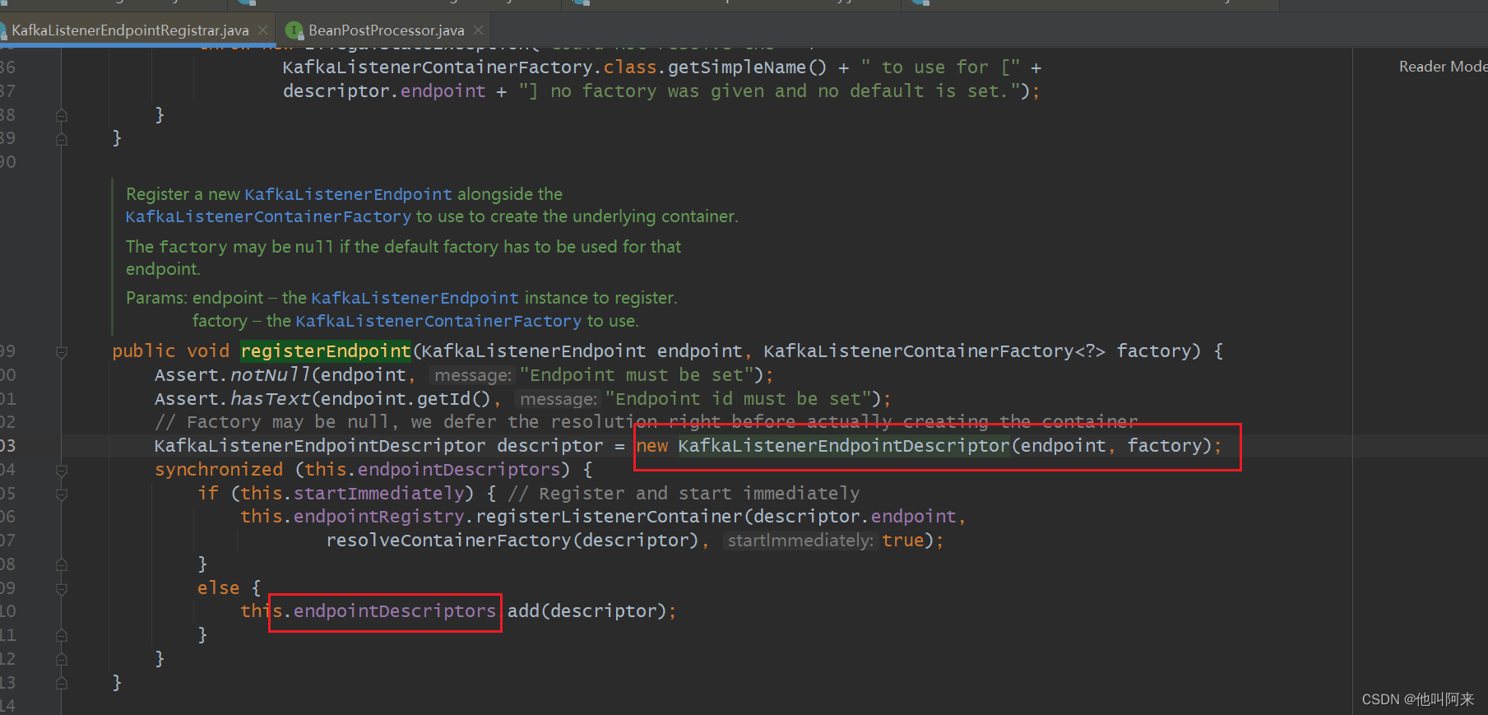The width and height of the screenshot is (1488, 715).
Task: Click the 'true' literal argument
Action: pyautogui.click(x=903, y=541)
